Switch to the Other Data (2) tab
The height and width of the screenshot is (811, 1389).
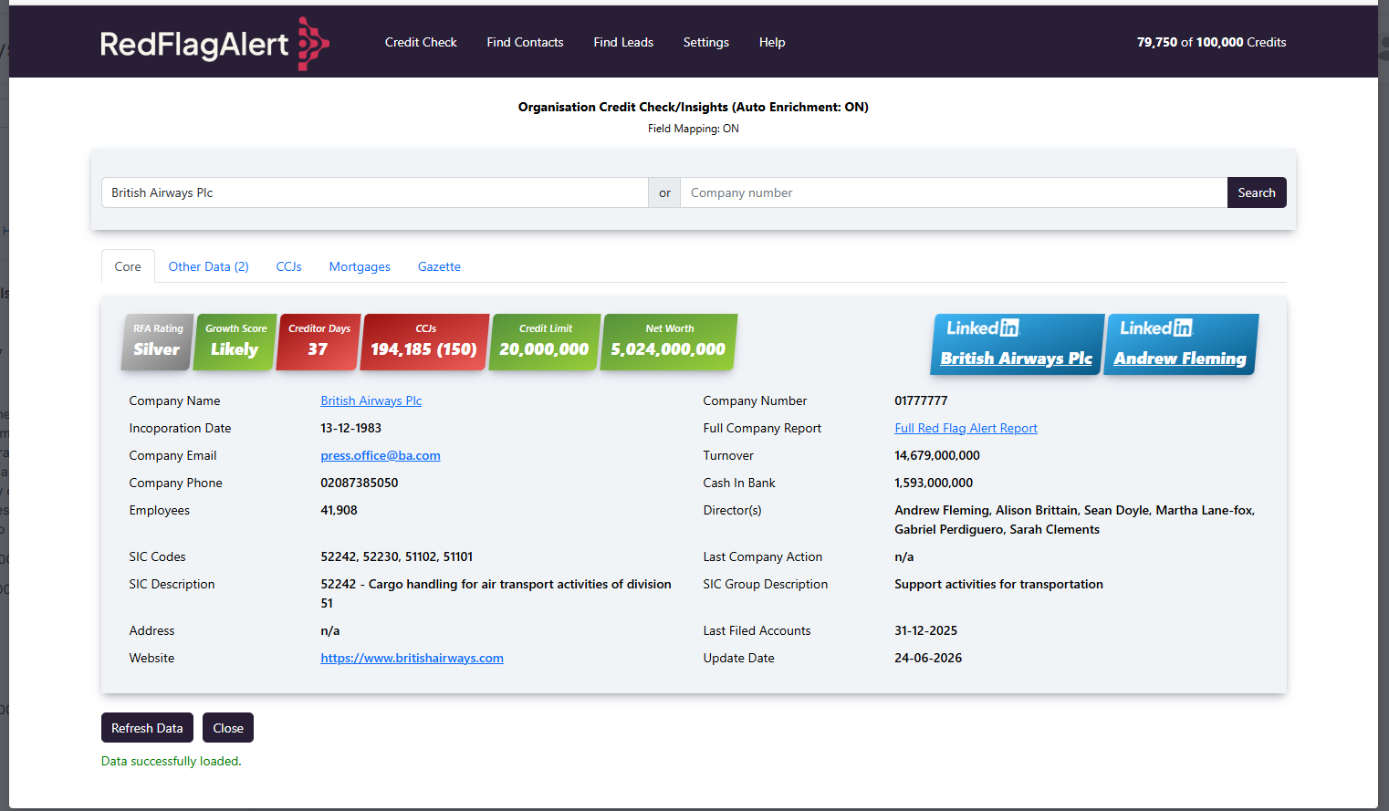pos(208,266)
